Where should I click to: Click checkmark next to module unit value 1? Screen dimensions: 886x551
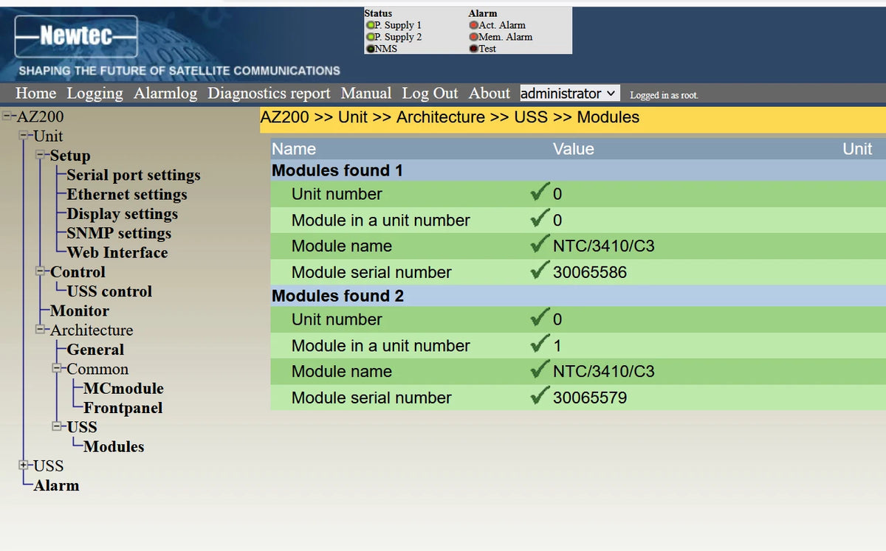coord(540,344)
